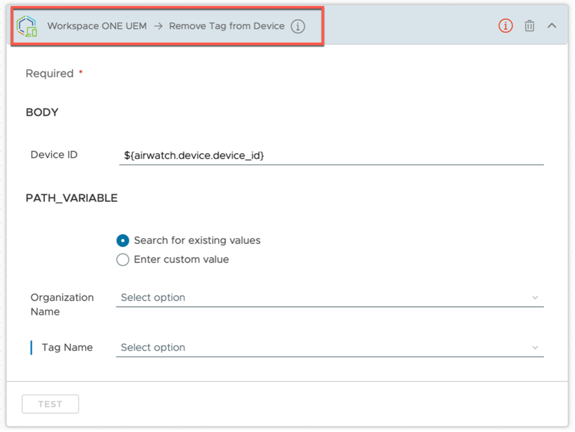Click the Remove Tag from Device title
Image resolution: width=575 pixels, height=432 pixels.
[227, 26]
